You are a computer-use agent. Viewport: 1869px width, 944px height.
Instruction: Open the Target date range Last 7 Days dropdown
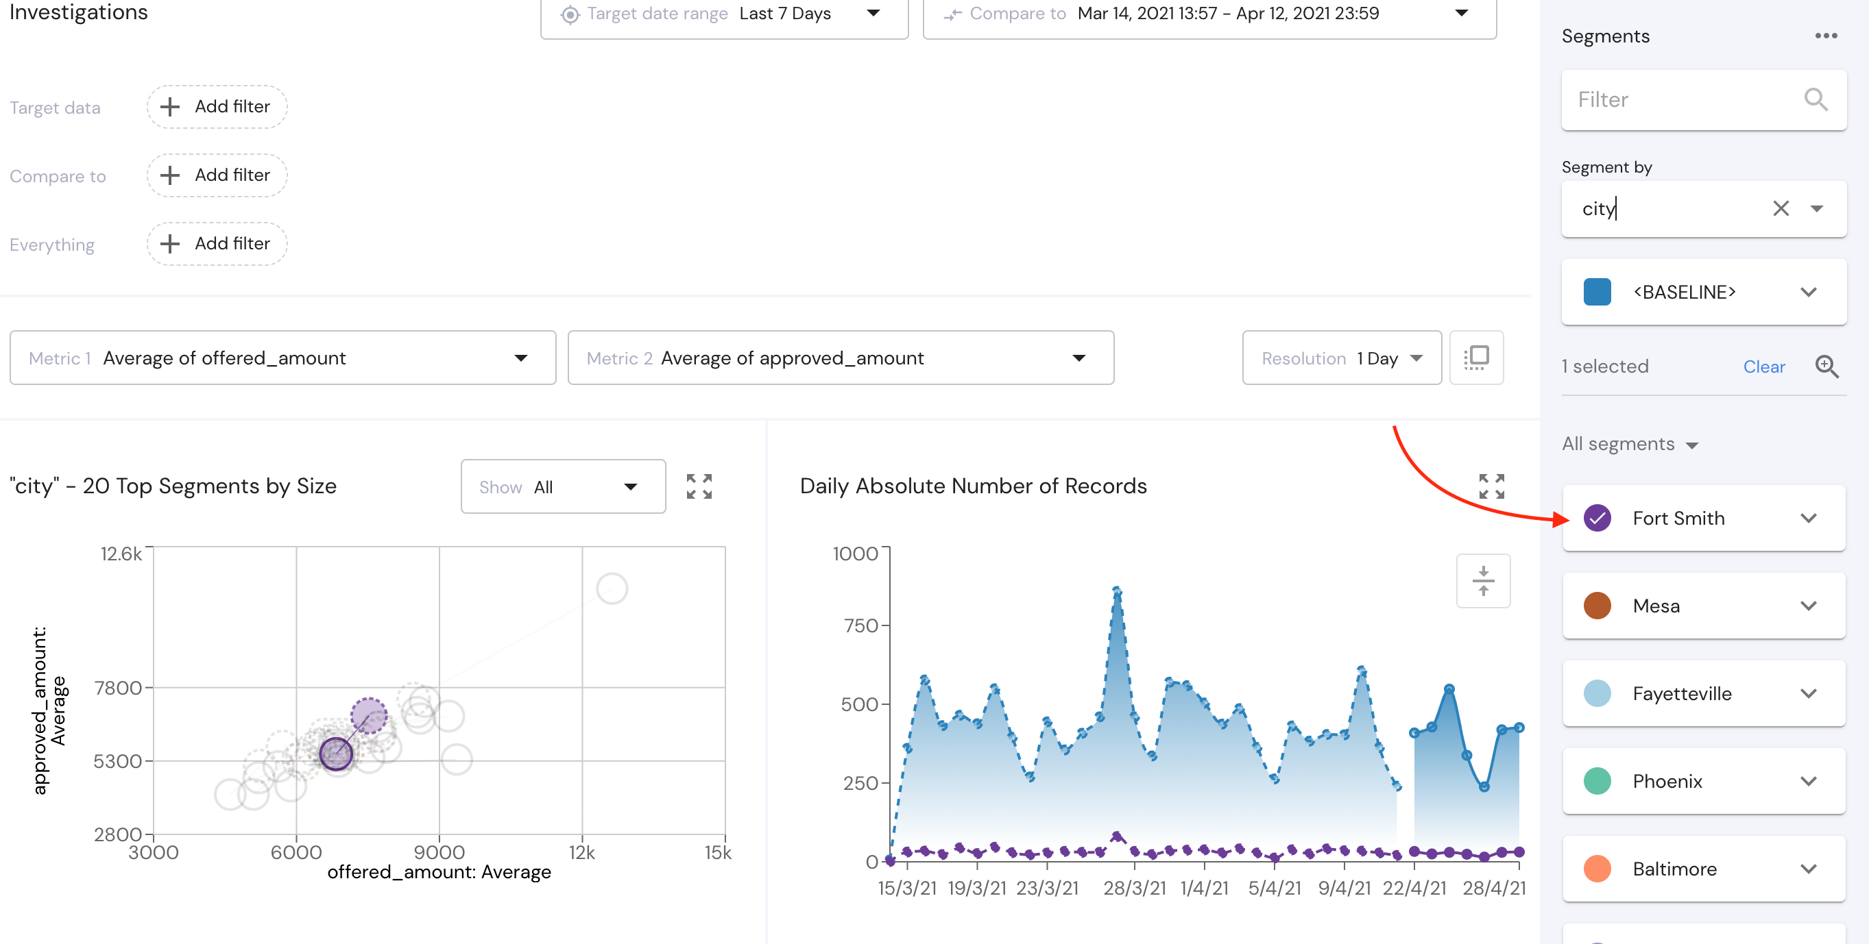(724, 14)
